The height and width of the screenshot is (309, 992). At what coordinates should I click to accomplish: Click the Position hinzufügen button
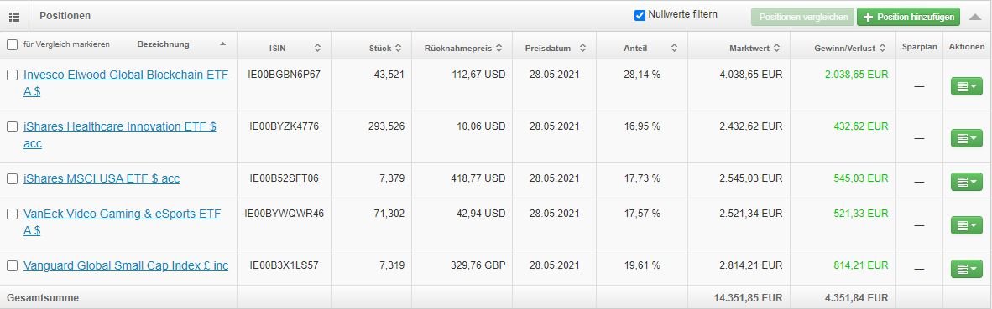click(908, 17)
